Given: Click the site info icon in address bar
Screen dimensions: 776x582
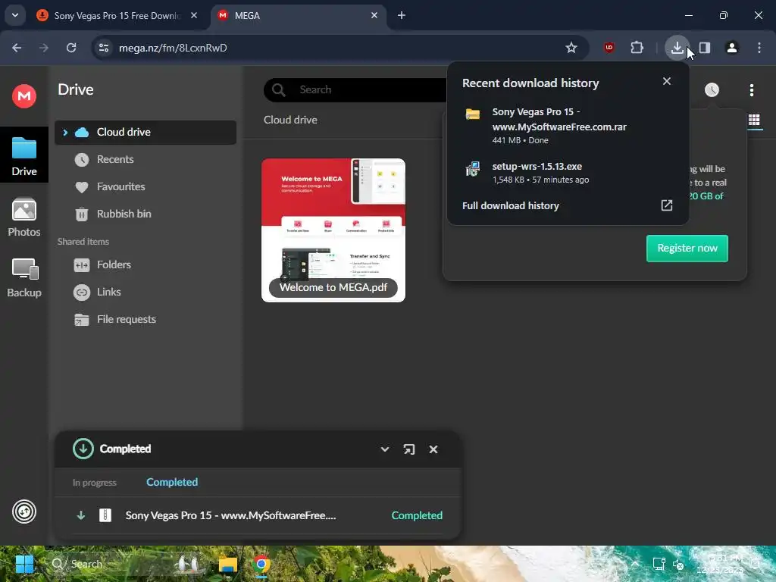Looking at the screenshot, I should pyautogui.click(x=104, y=48).
